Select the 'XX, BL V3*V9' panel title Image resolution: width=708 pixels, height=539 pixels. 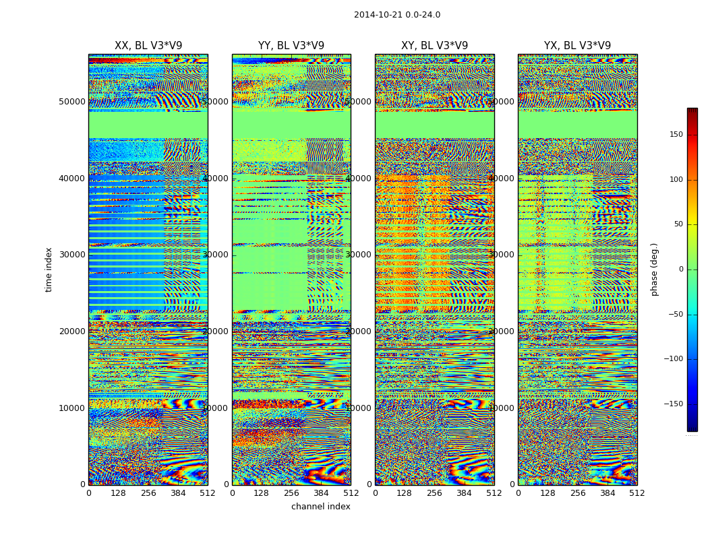click(x=148, y=46)
